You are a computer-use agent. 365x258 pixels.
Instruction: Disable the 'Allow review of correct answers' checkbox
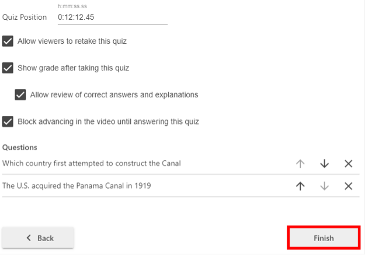(20, 95)
